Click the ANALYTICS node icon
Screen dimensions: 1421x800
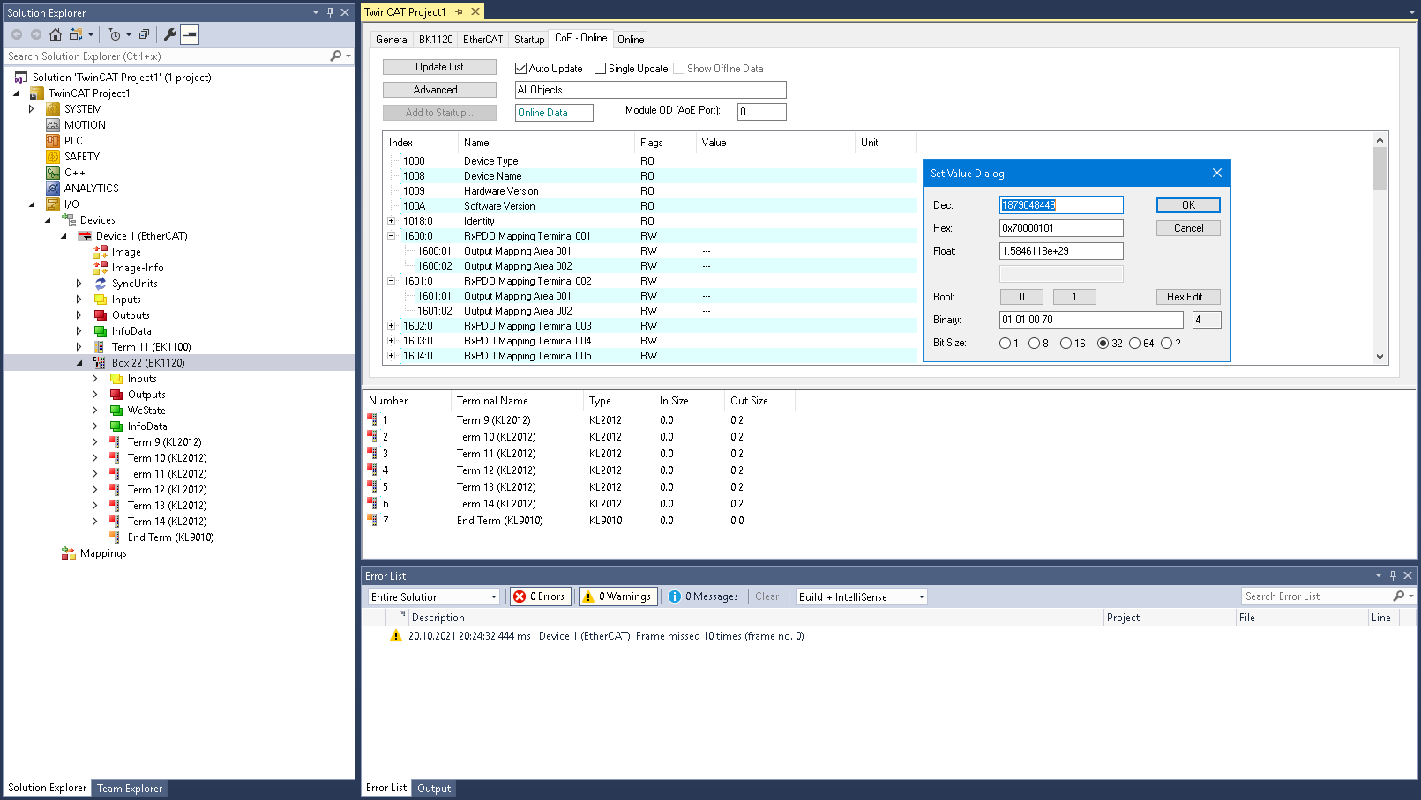point(53,189)
